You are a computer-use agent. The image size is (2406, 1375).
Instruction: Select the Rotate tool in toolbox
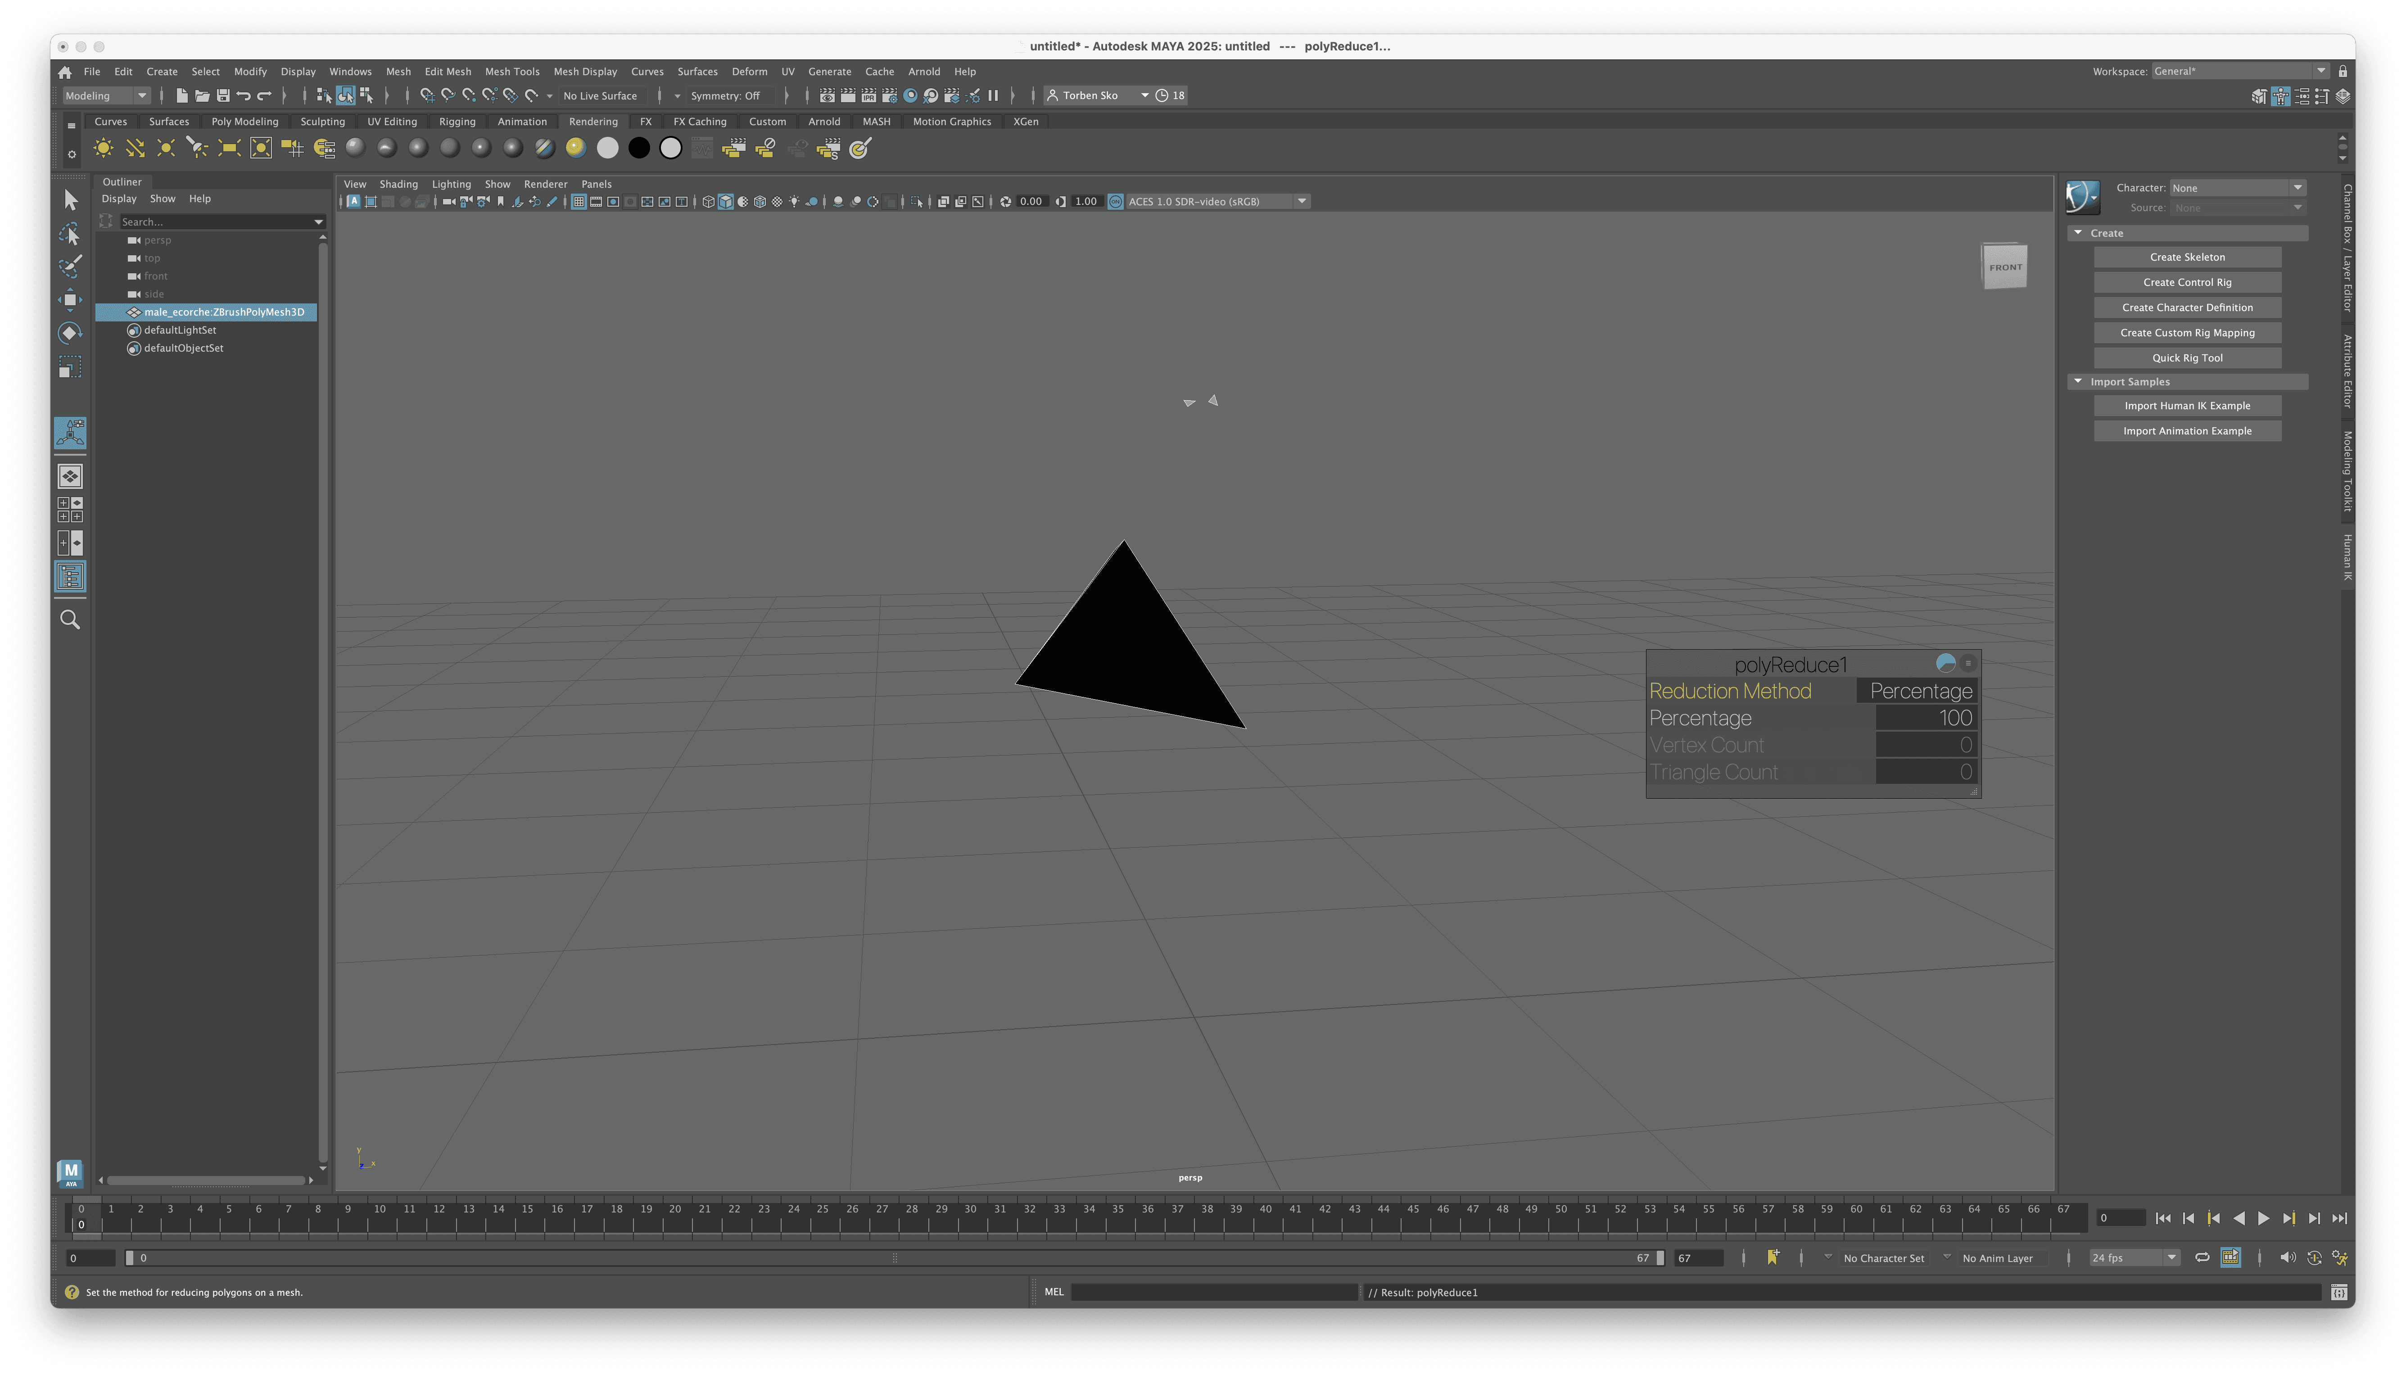(70, 332)
